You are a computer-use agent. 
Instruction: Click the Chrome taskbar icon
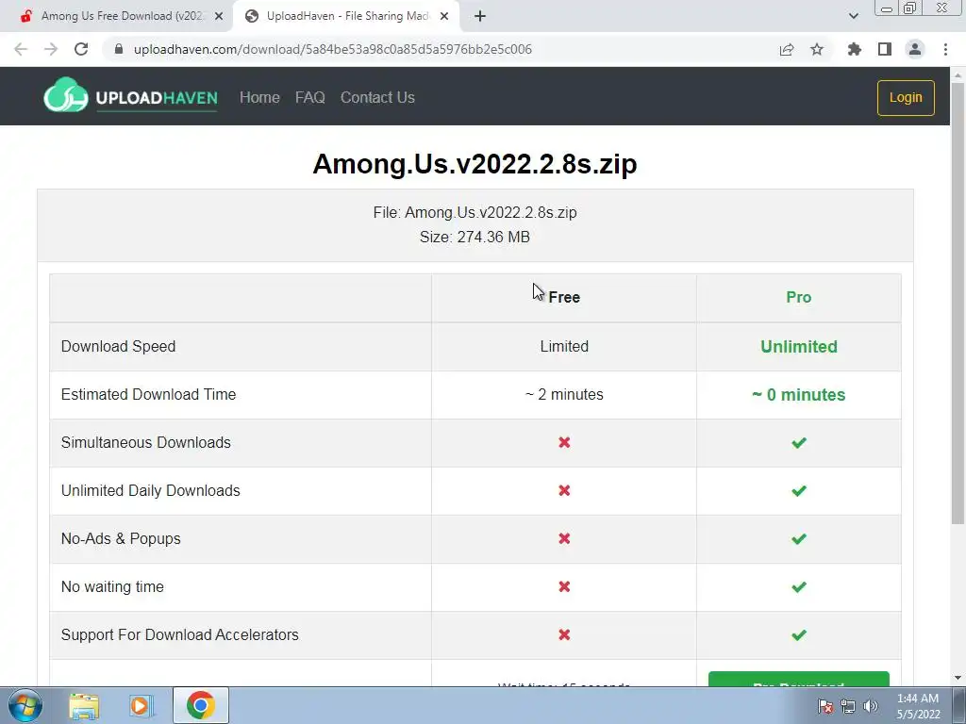(200, 705)
